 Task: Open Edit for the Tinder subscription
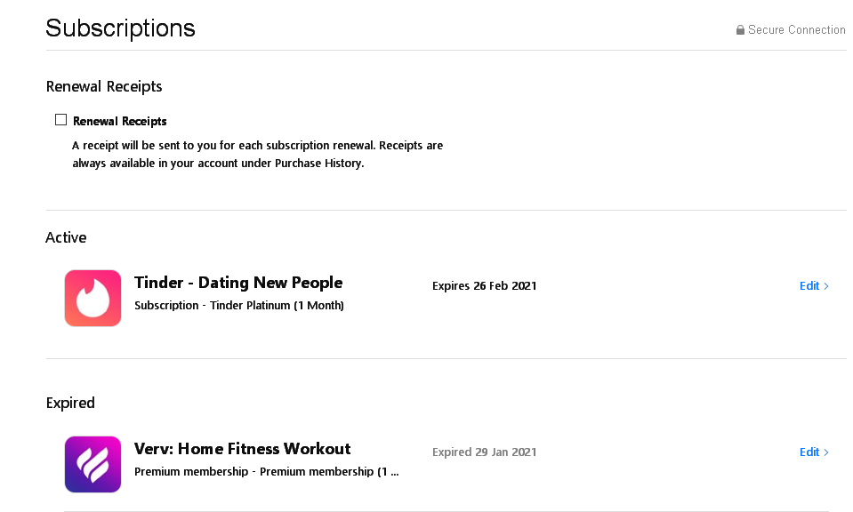pos(809,286)
